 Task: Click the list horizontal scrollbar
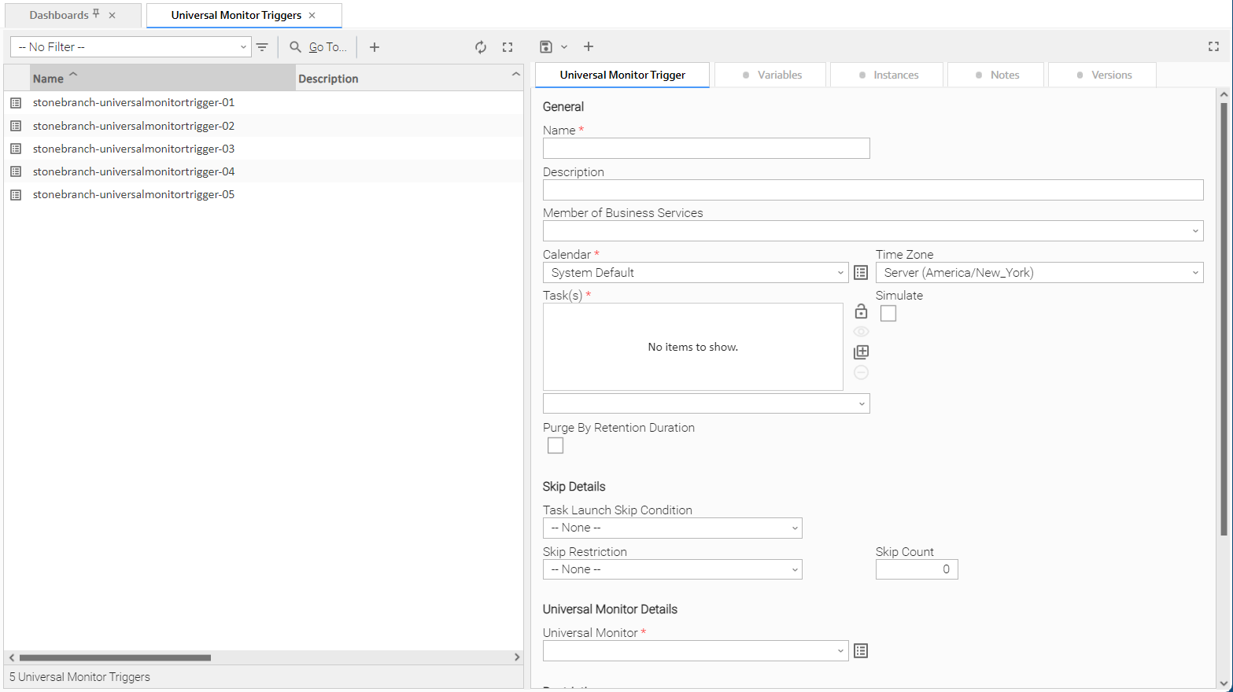coord(115,657)
